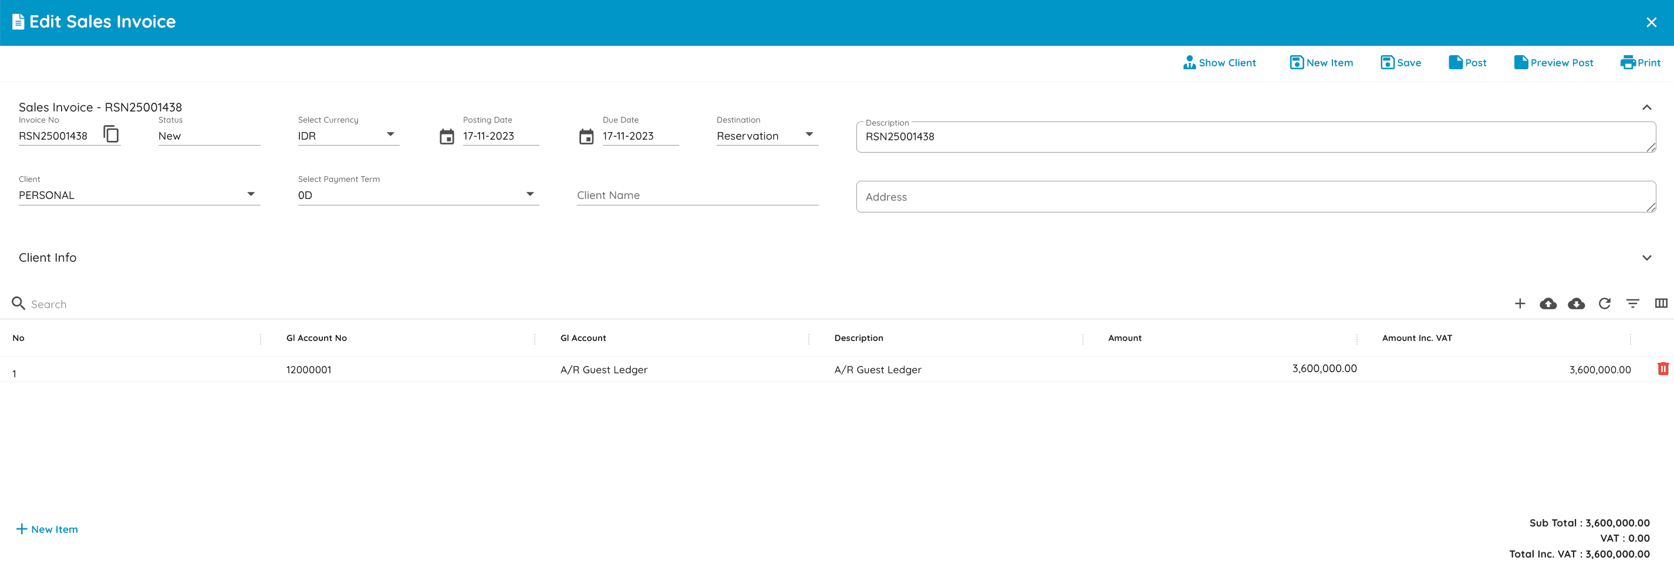
Task: Click the Client Name field
Action: pyautogui.click(x=697, y=195)
